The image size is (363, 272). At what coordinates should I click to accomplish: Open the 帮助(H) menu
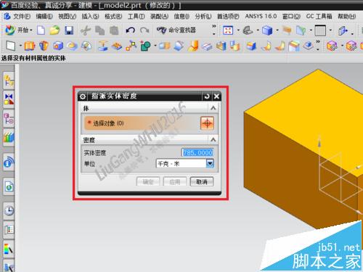[x=346, y=16]
